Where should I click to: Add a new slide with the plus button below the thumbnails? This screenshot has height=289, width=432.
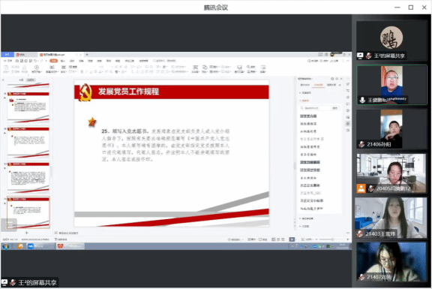26,233
